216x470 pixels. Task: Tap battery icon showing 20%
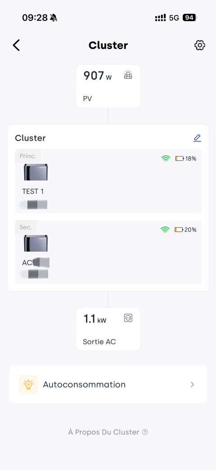tap(179, 230)
